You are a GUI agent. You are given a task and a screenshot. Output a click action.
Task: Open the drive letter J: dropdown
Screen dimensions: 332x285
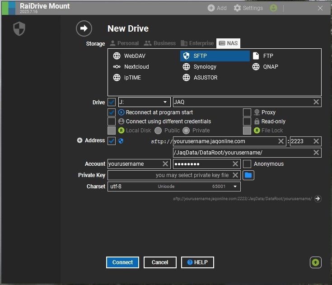[x=145, y=102]
